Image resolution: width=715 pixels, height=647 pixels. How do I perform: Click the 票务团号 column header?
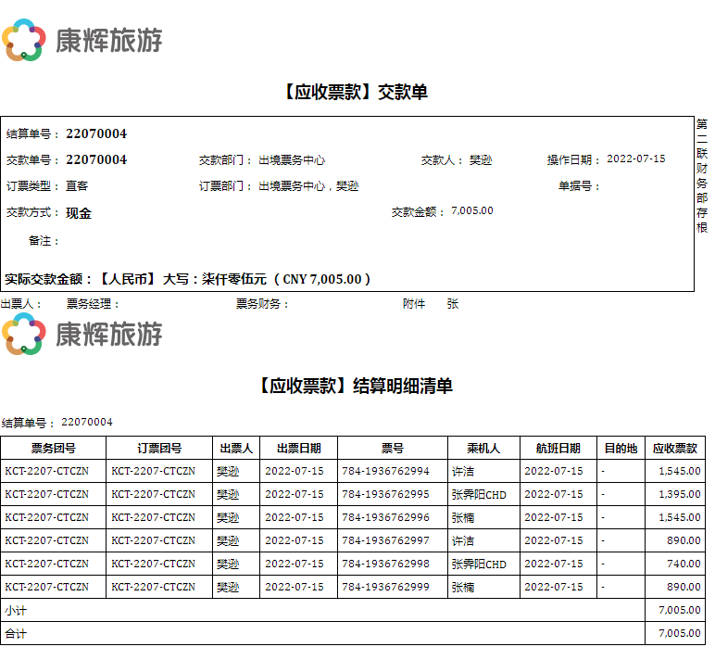click(54, 449)
